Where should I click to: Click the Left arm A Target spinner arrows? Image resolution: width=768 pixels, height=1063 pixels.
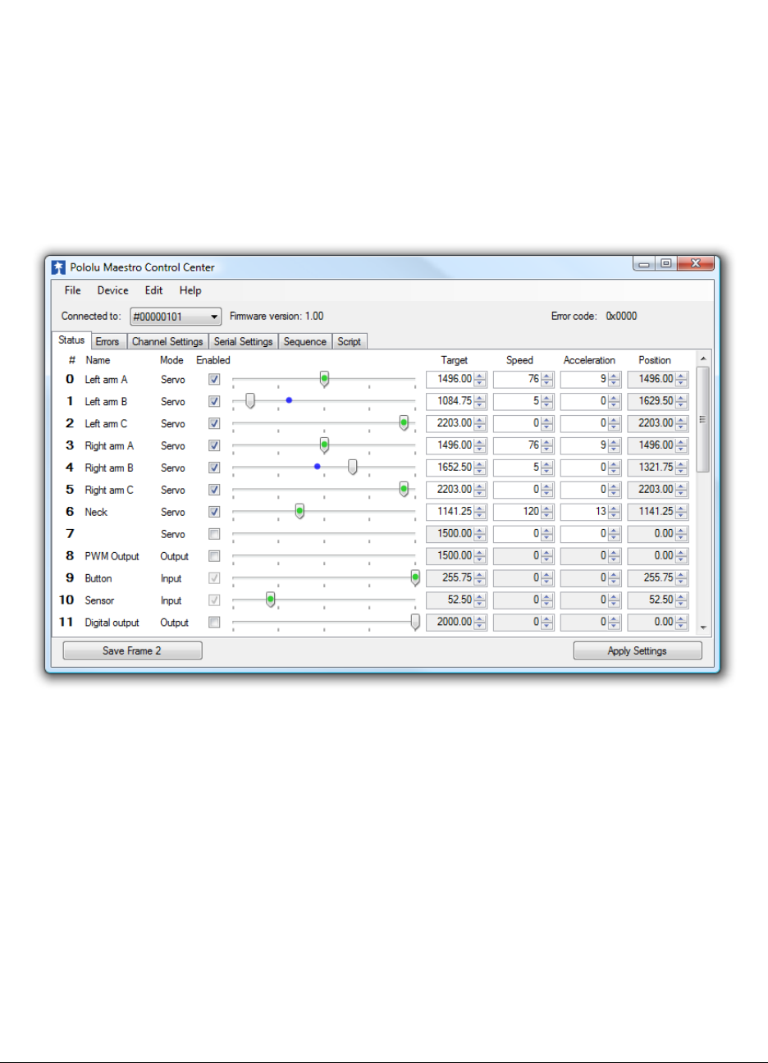481,380
